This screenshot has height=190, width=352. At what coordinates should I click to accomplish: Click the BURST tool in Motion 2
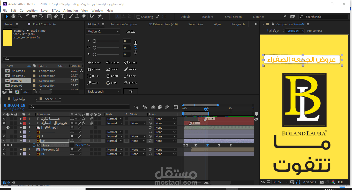(x=131, y=63)
